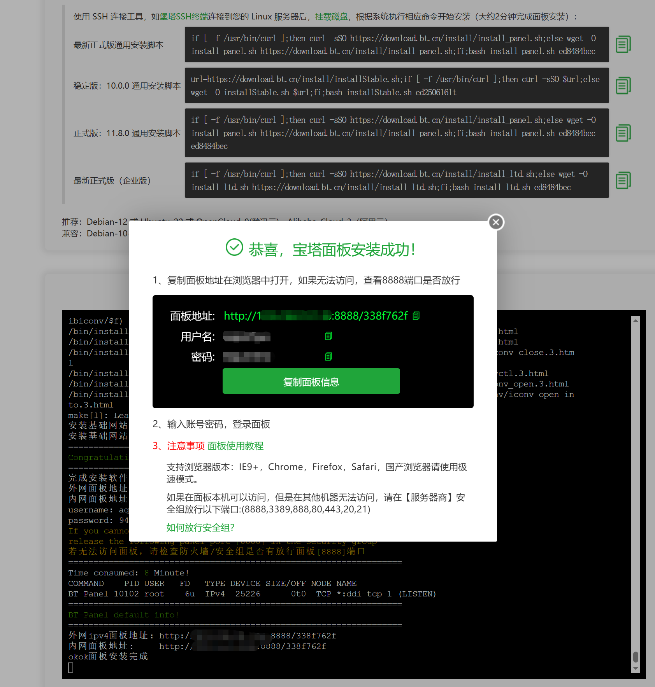Click the 注意事项 red text
655x687 pixels.
click(x=186, y=446)
